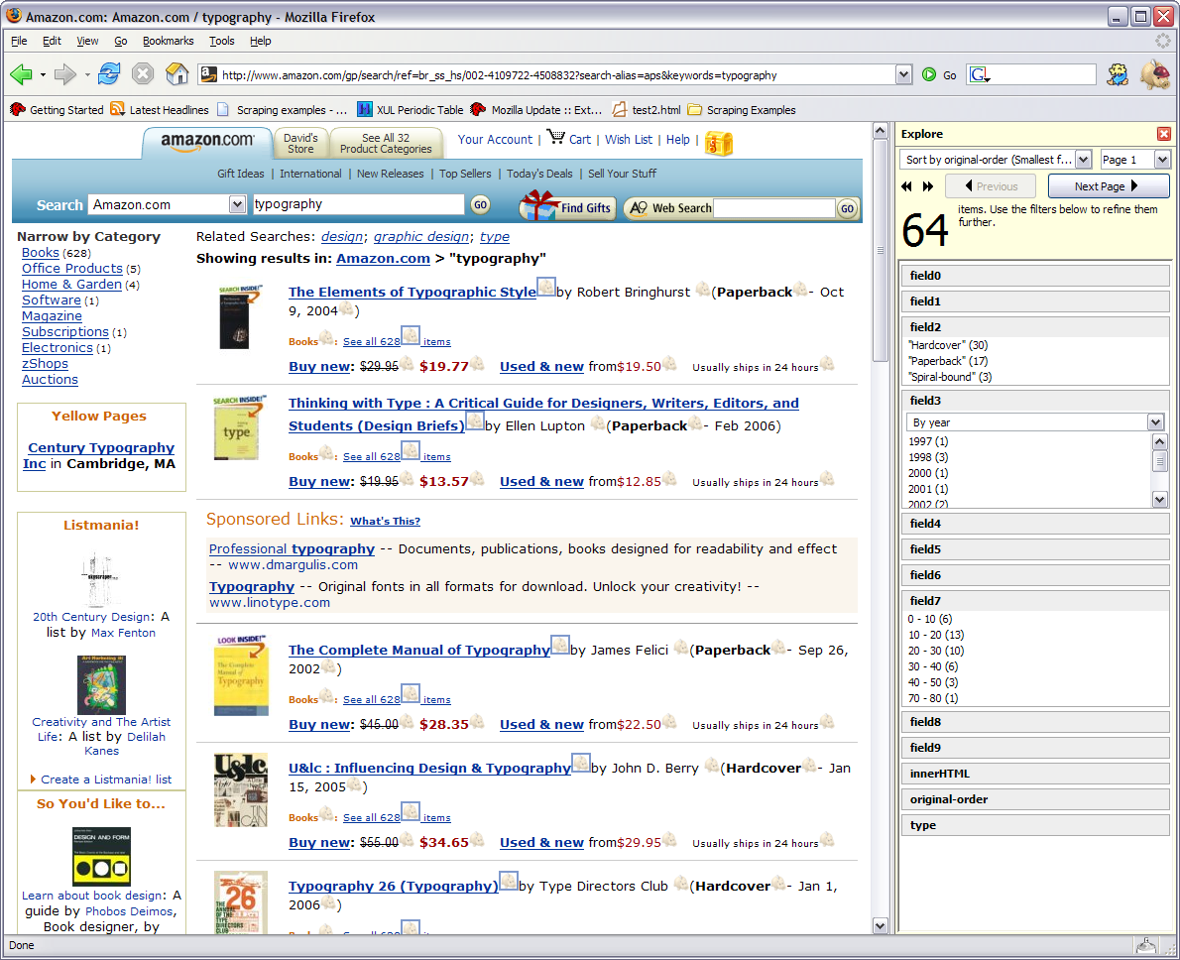The image size is (1180, 960).
Task: Click the Back navigation arrow icon
Action: (21, 74)
